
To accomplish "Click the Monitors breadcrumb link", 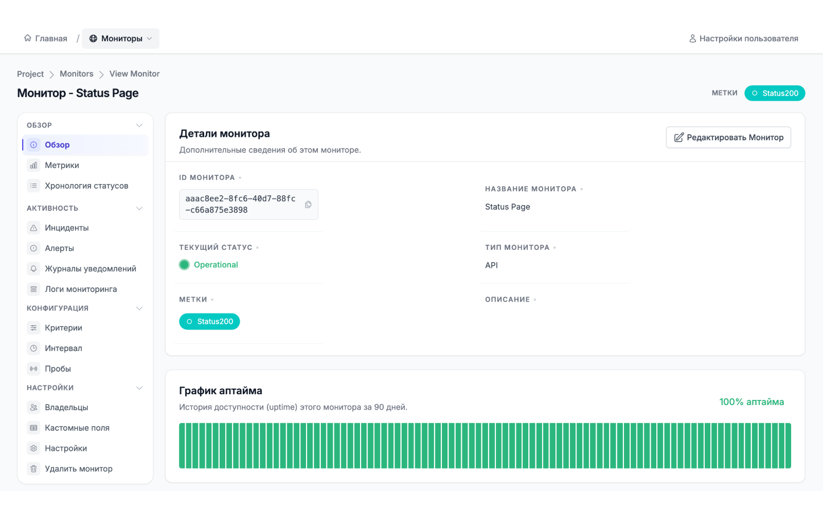I will click(77, 74).
